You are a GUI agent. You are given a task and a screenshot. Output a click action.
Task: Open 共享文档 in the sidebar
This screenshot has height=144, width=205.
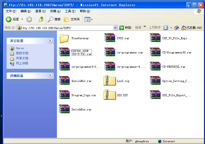point(22,58)
